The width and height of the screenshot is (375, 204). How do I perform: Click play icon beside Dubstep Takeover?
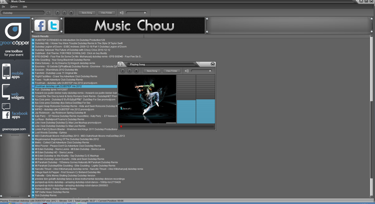point(33,50)
